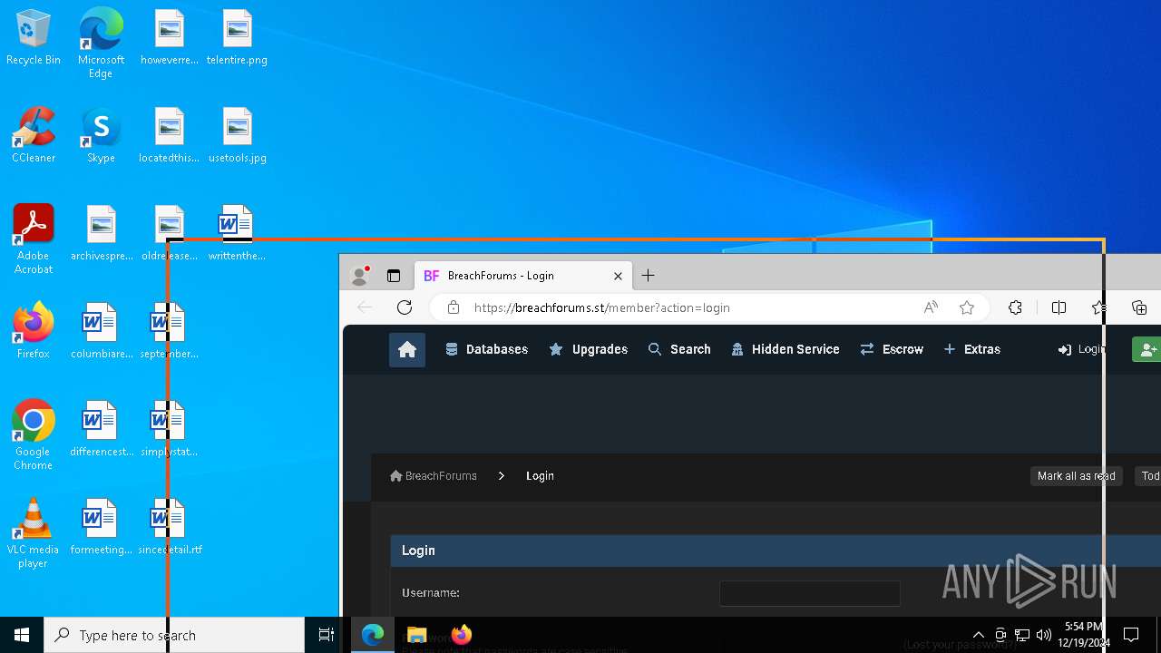Open Firefox desktop shortcut
Viewport: 1161px width, 653px height.
click(x=34, y=331)
